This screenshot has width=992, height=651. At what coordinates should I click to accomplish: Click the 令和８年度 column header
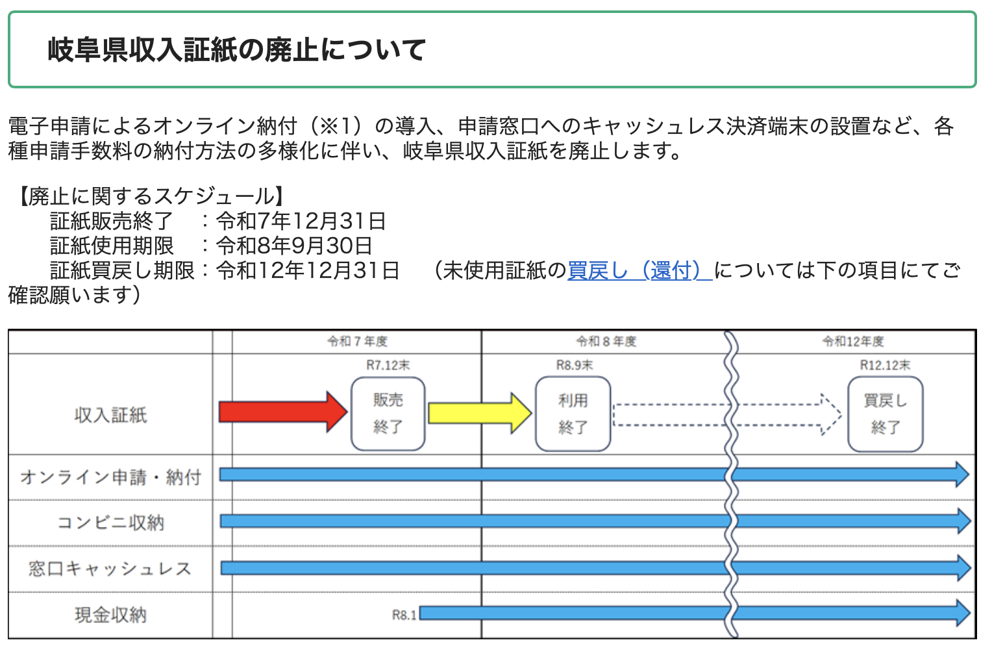point(606,341)
